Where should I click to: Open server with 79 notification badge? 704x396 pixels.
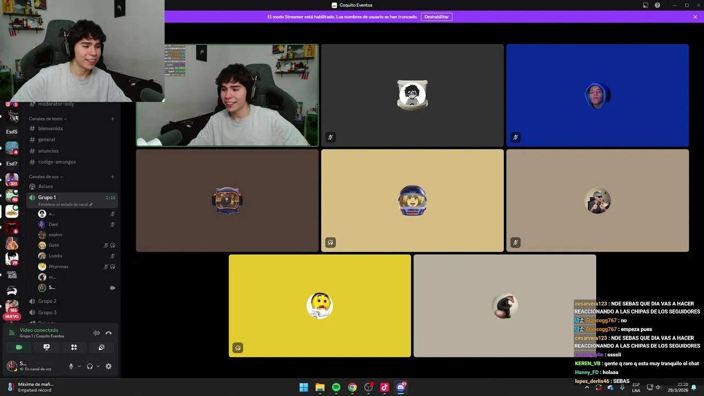coord(12,258)
